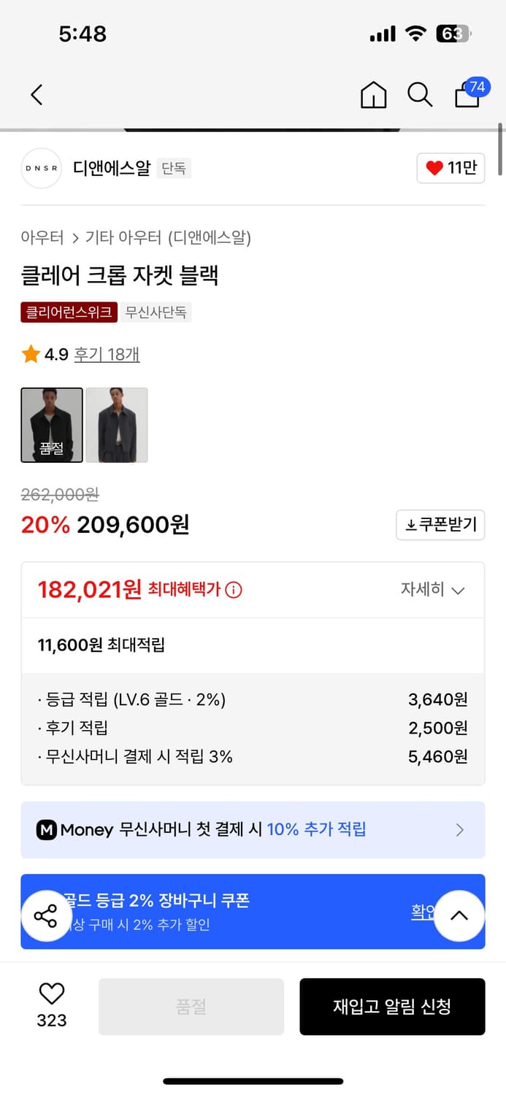Image resolution: width=506 pixels, height=1095 pixels.
Task: Open the shopping cart with 74 items
Action: pyautogui.click(x=467, y=95)
